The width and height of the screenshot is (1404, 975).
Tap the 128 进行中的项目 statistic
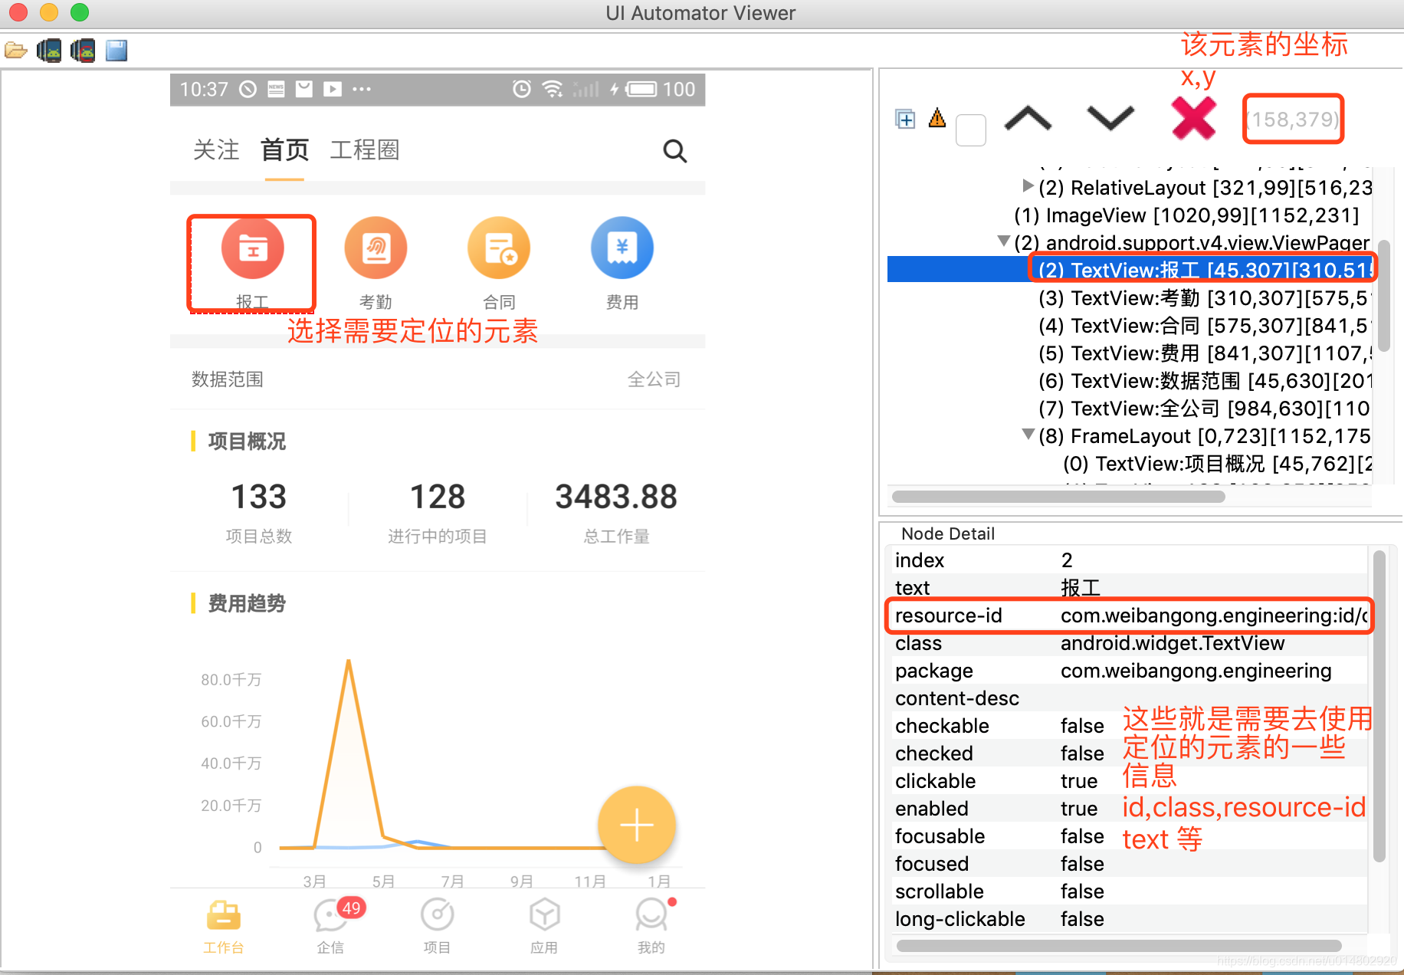tap(438, 511)
